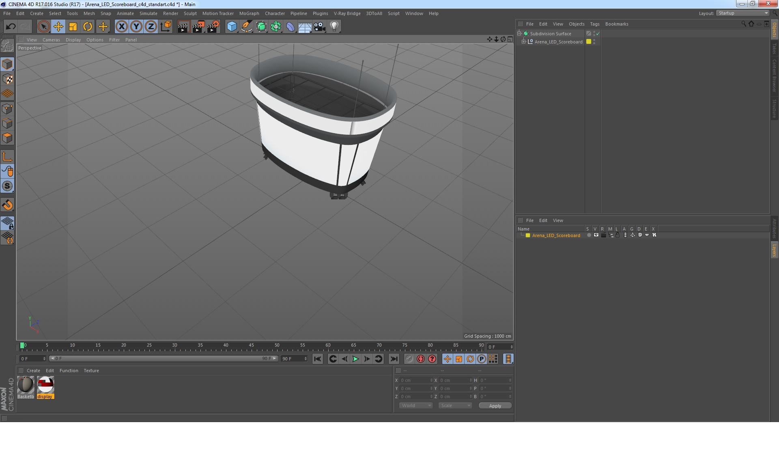Click the Floor environment icon
This screenshot has width=779, height=470.
[305, 27]
